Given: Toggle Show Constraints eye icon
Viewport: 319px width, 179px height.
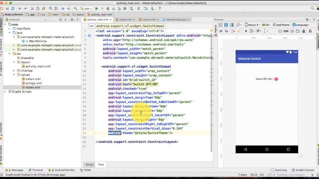Looking at the screenshot, I should [x=221, y=31].
